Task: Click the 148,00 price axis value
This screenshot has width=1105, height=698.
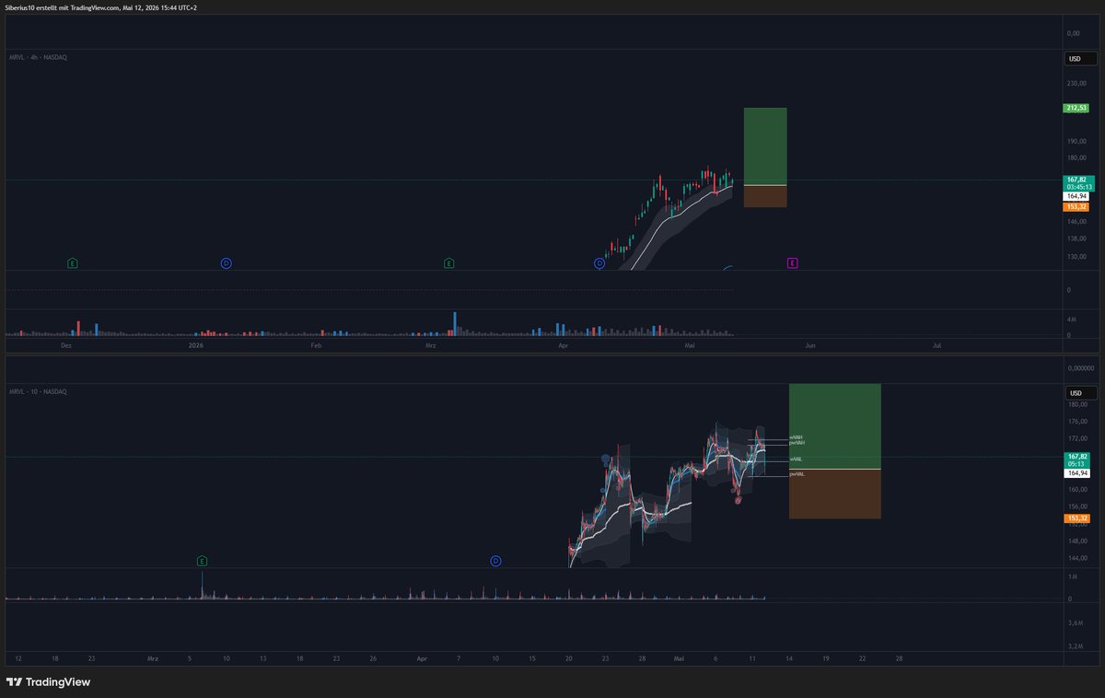Action: click(1076, 541)
